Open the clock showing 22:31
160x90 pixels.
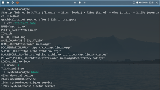151,2
